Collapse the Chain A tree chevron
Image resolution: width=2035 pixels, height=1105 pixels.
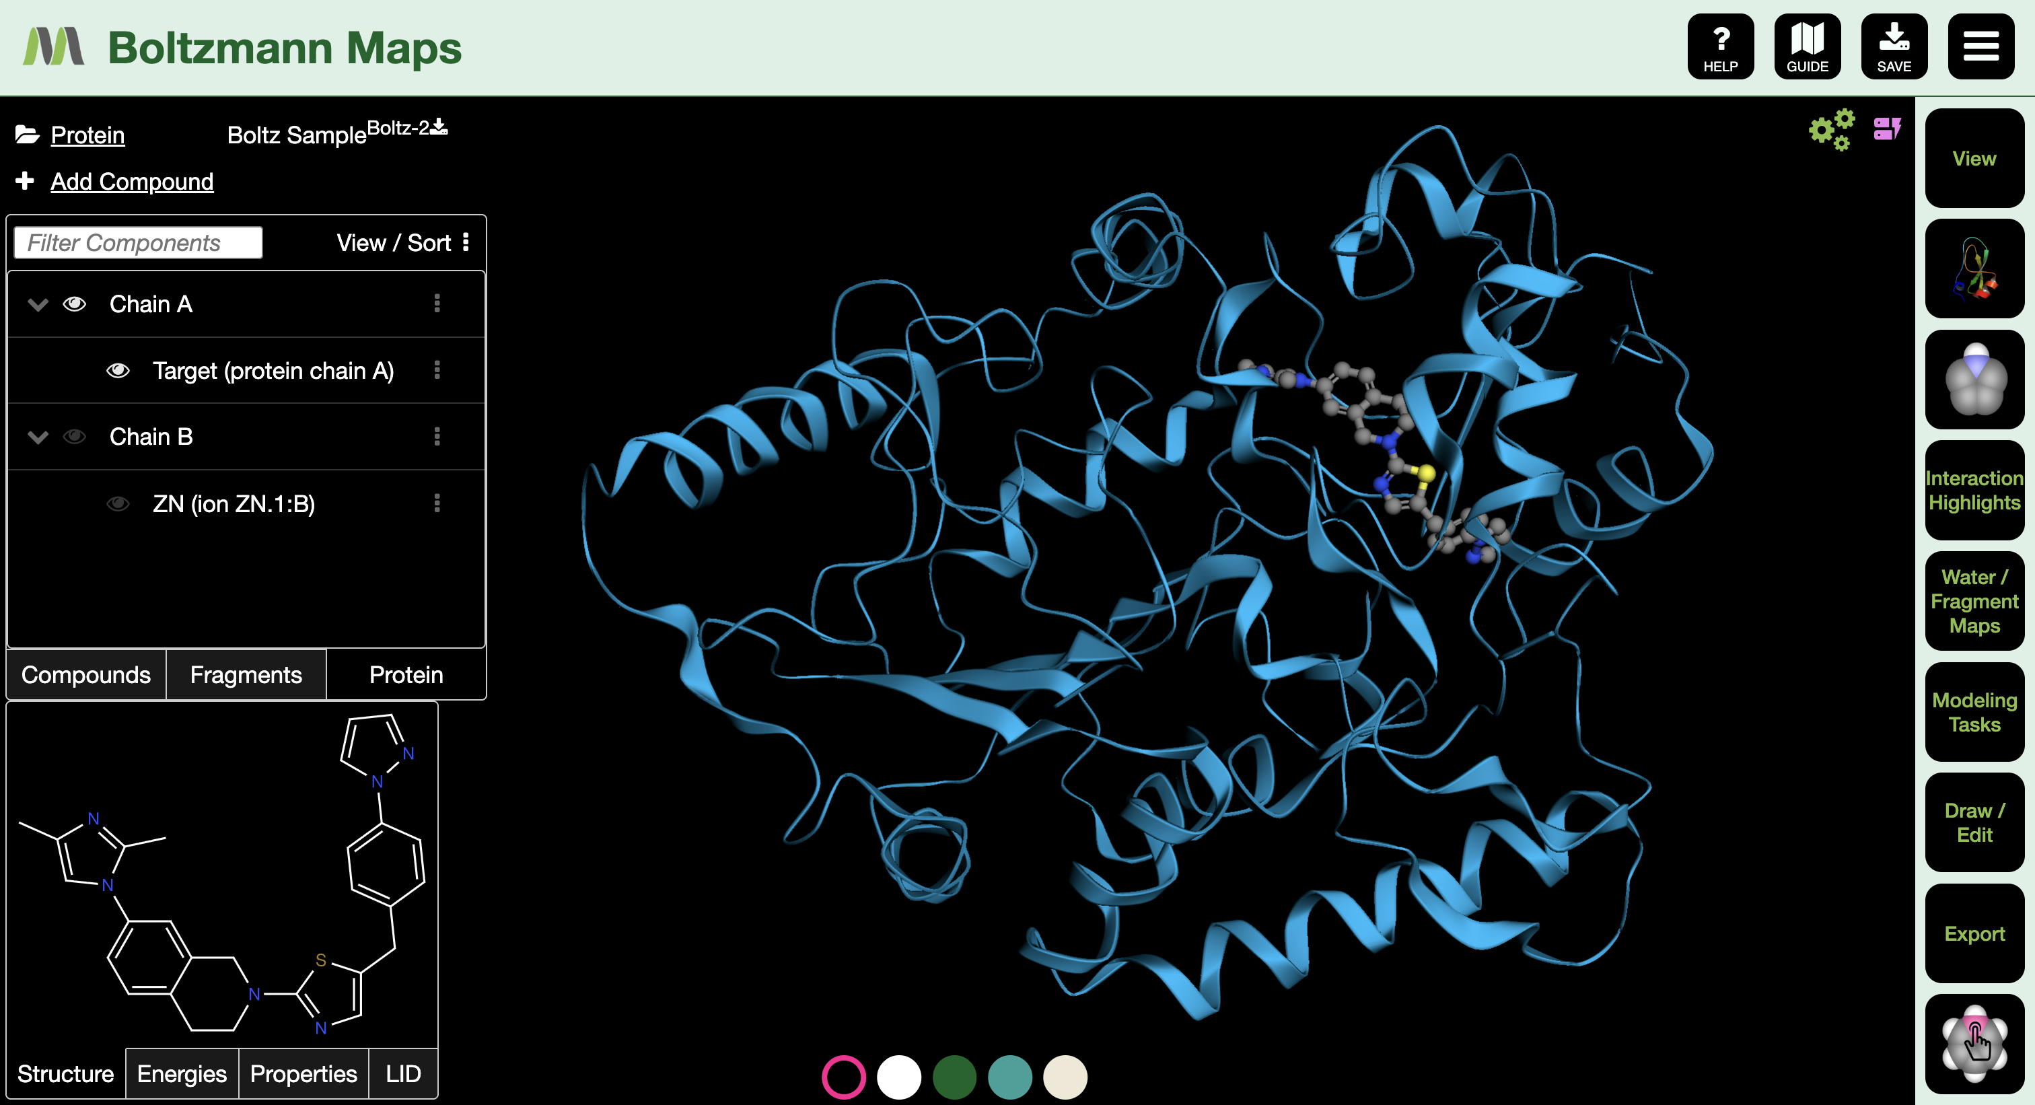pos(38,304)
